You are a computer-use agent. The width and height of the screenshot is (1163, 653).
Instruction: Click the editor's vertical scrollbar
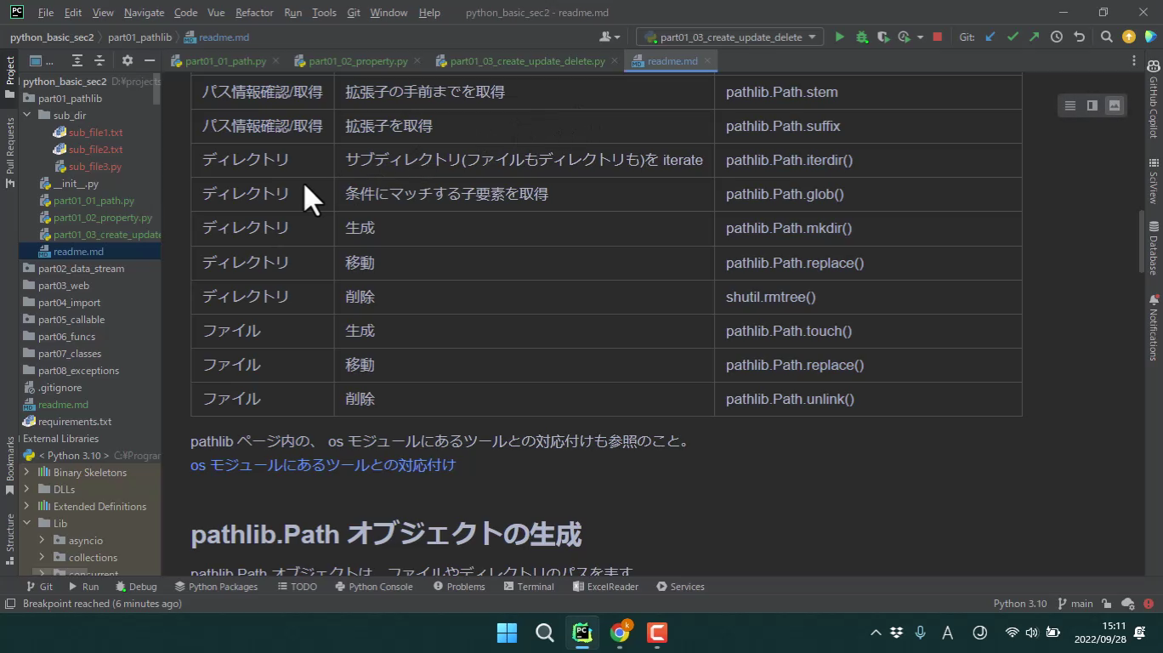tap(1142, 241)
